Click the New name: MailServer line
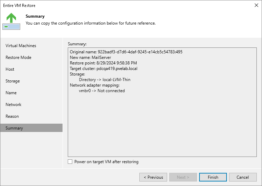This screenshot has width=262, height=186. tap(90, 57)
